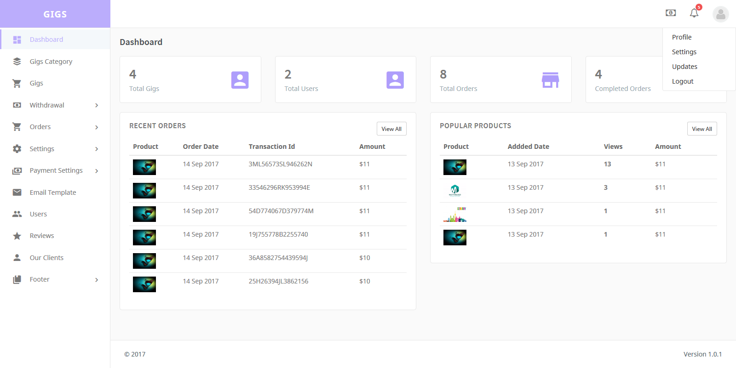Click the Email Template envelope icon
Screen dimensions: 736x368
click(17, 192)
